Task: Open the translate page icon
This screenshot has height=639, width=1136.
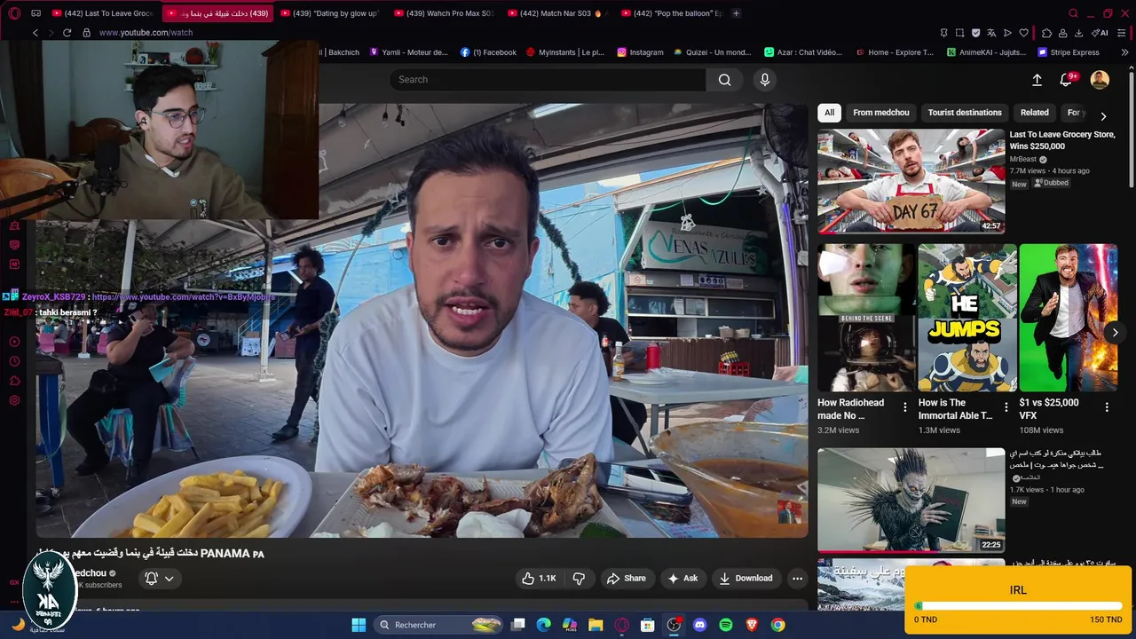Action: tap(991, 33)
